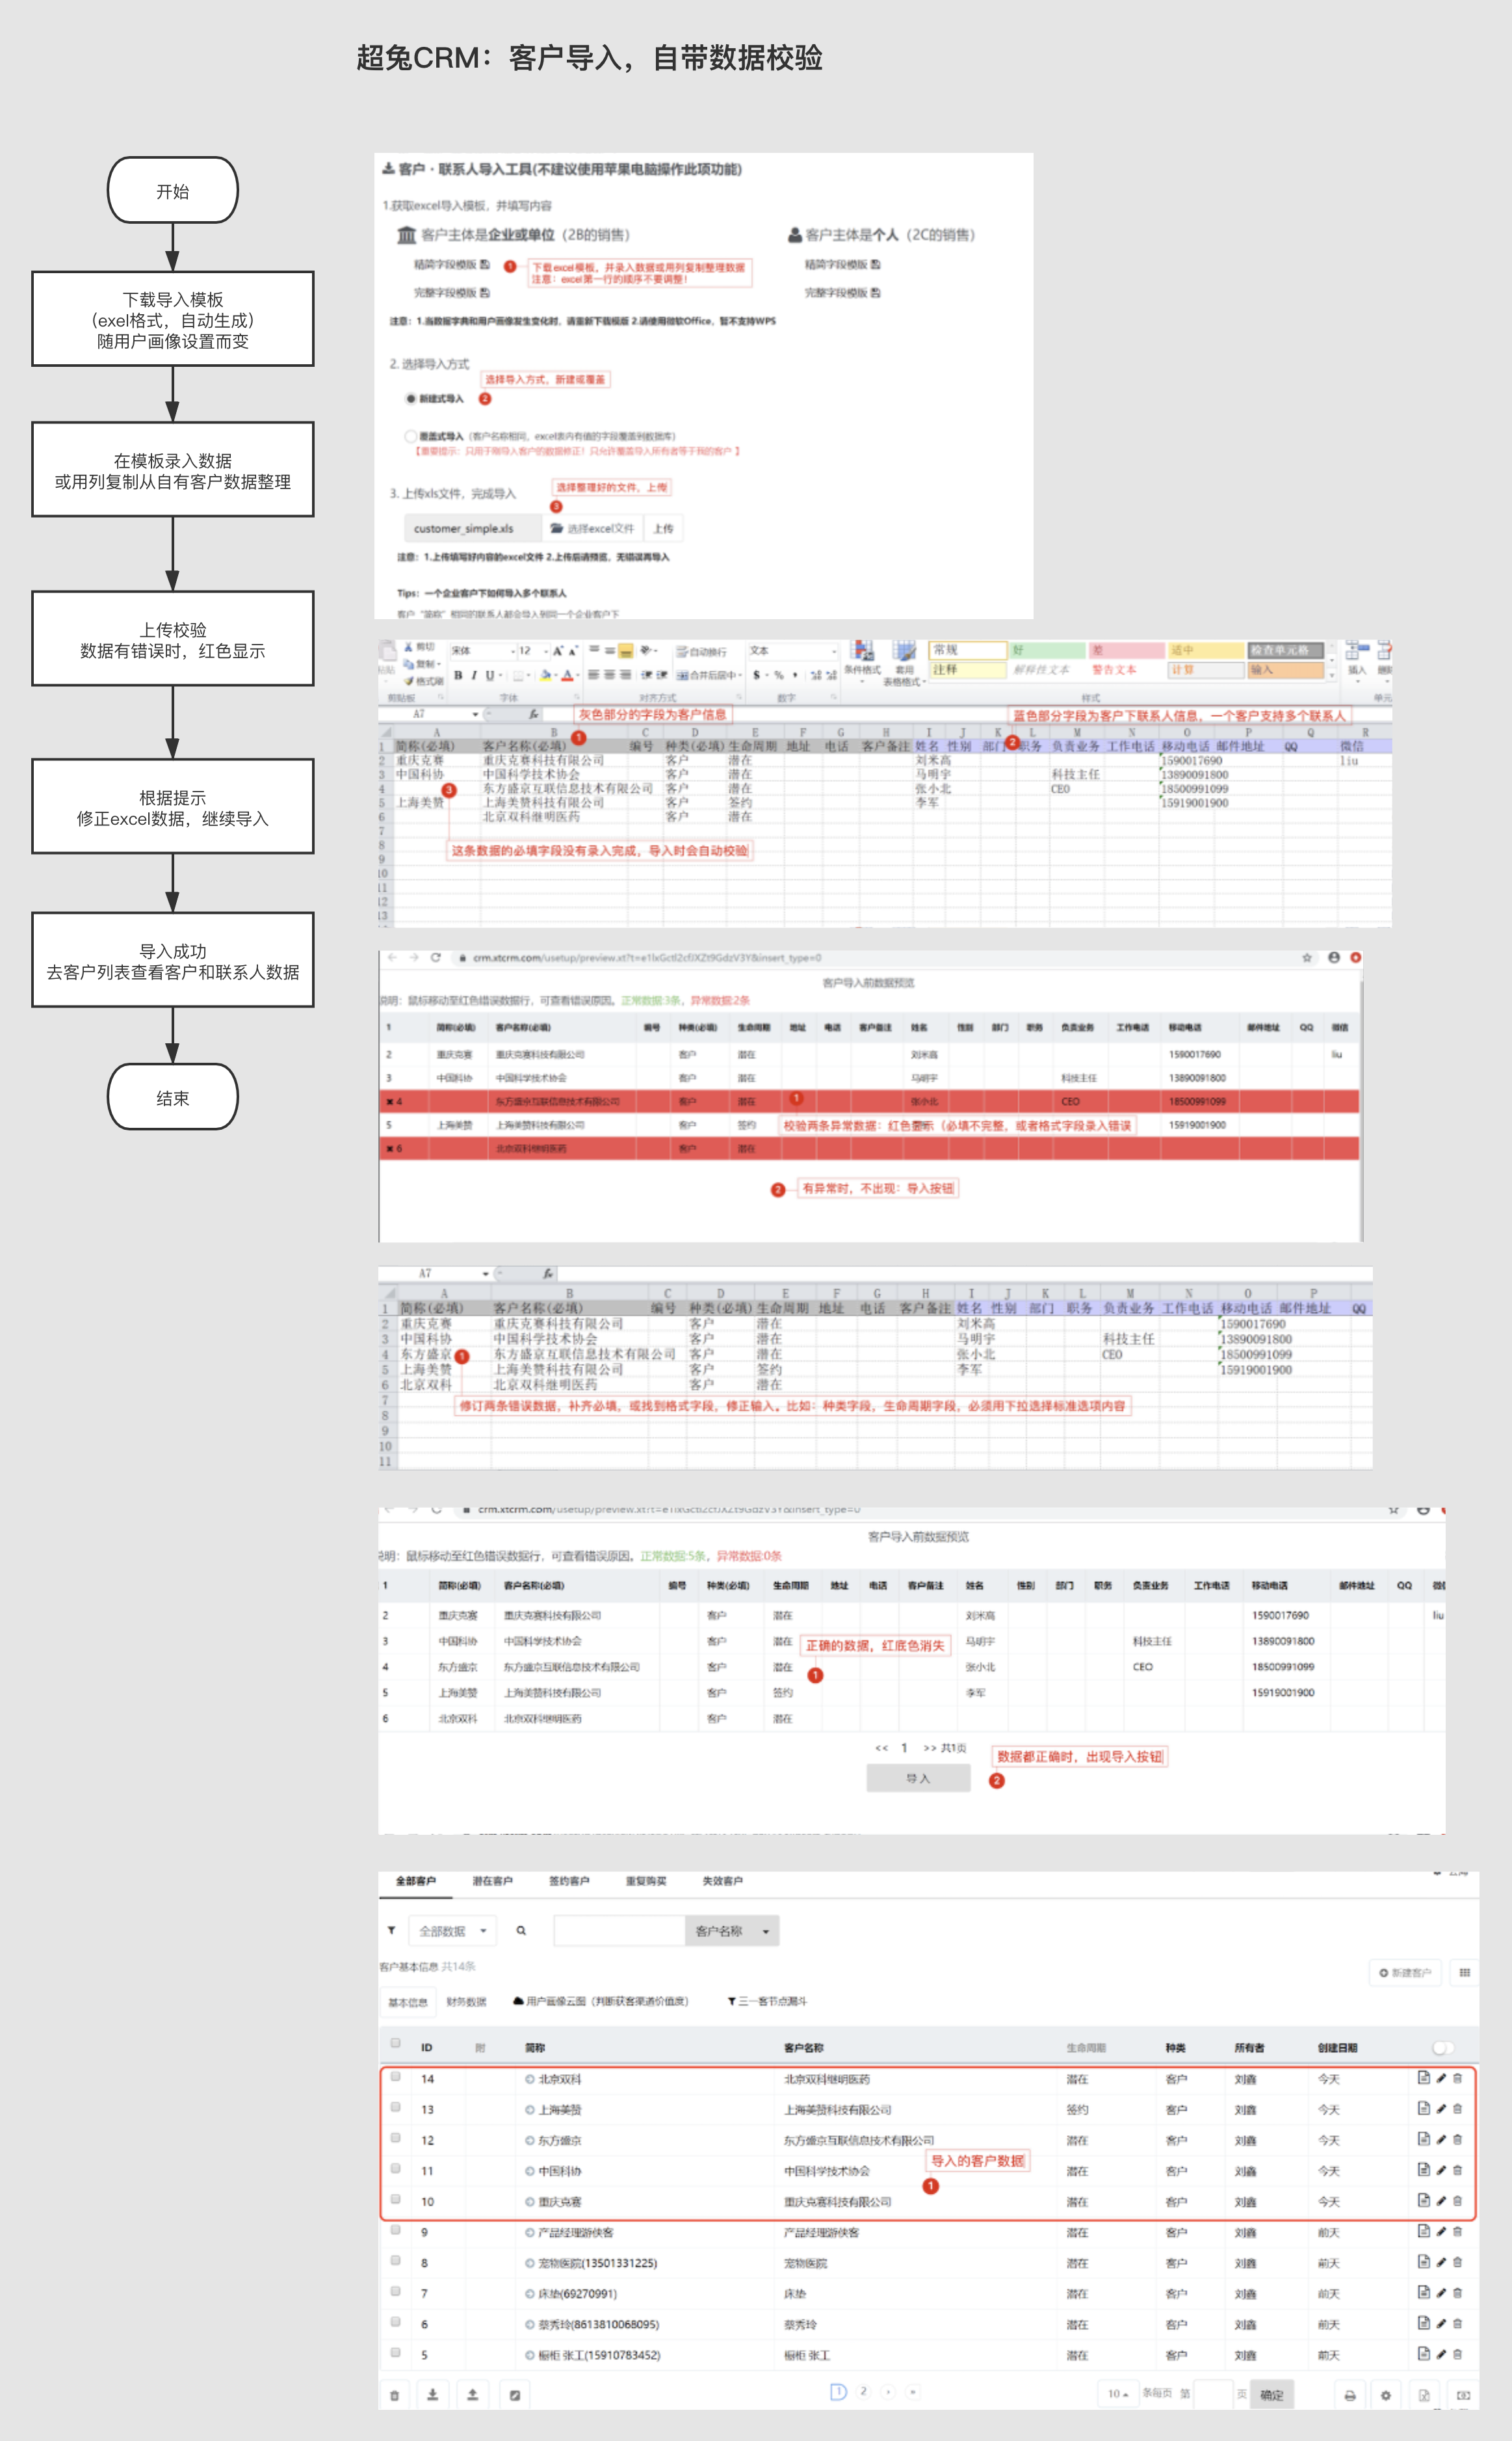1512x2441 pixels.
Task: Switch to the 全部客户 tab
Action: pyautogui.click(x=415, y=1881)
